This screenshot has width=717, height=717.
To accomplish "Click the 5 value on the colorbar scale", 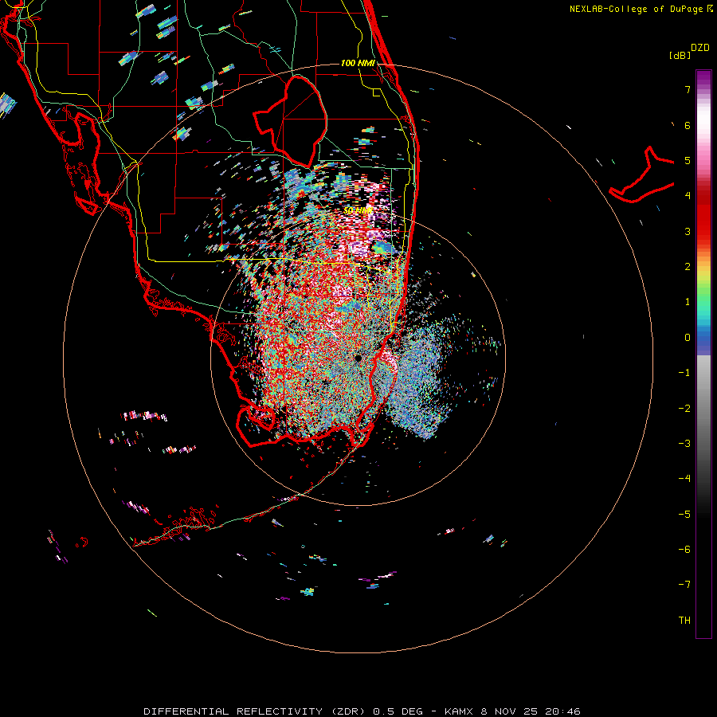I will click(x=688, y=160).
